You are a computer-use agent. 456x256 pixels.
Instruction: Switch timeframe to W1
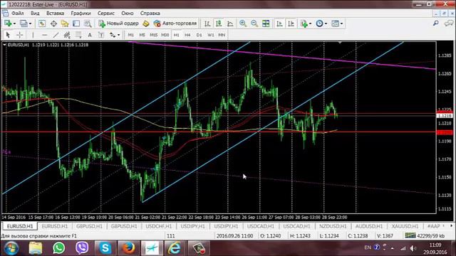point(211,35)
